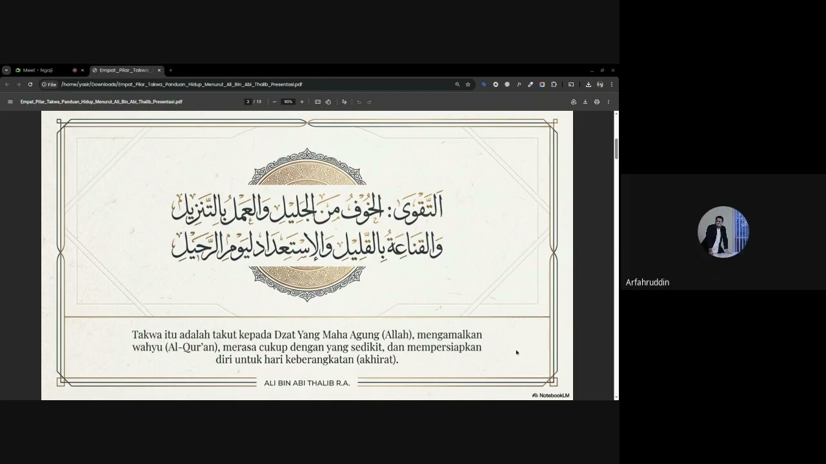The width and height of the screenshot is (826, 464).
Task: Open the Extensions puzzle menu
Action: pyautogui.click(x=554, y=84)
